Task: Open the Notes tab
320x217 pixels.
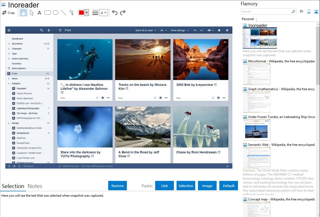Action: click(35, 186)
